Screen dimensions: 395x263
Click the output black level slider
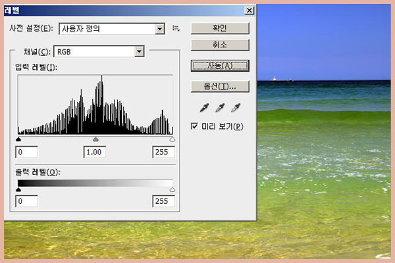coord(18,189)
